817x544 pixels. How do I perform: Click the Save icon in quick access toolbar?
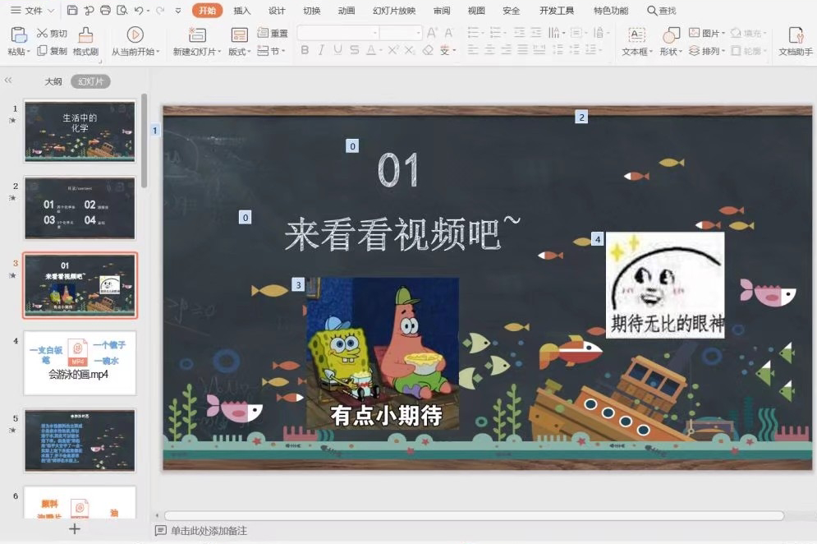(x=72, y=11)
